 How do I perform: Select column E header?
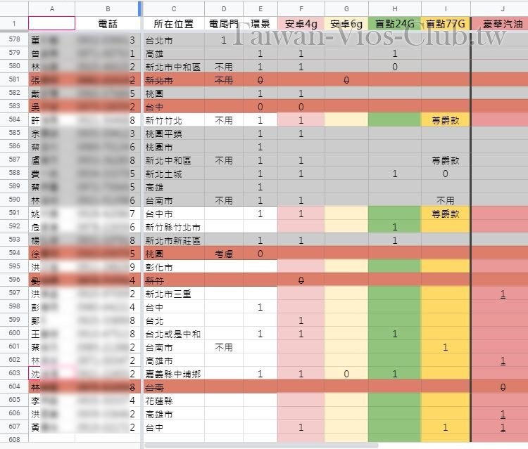(260, 8)
